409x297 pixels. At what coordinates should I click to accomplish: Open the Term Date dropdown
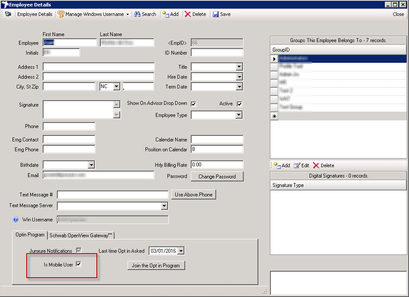pyautogui.click(x=239, y=87)
